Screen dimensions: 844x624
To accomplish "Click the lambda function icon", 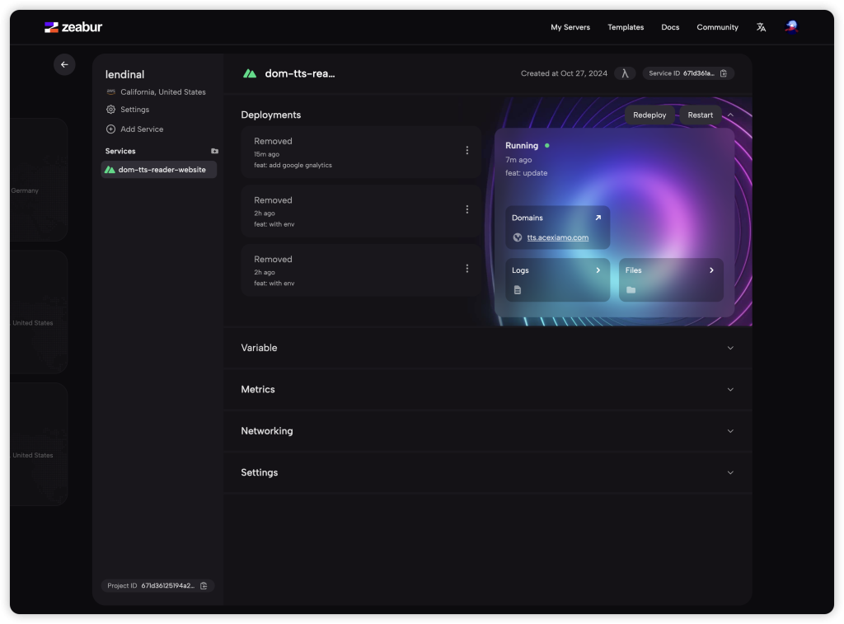I will click(x=625, y=73).
